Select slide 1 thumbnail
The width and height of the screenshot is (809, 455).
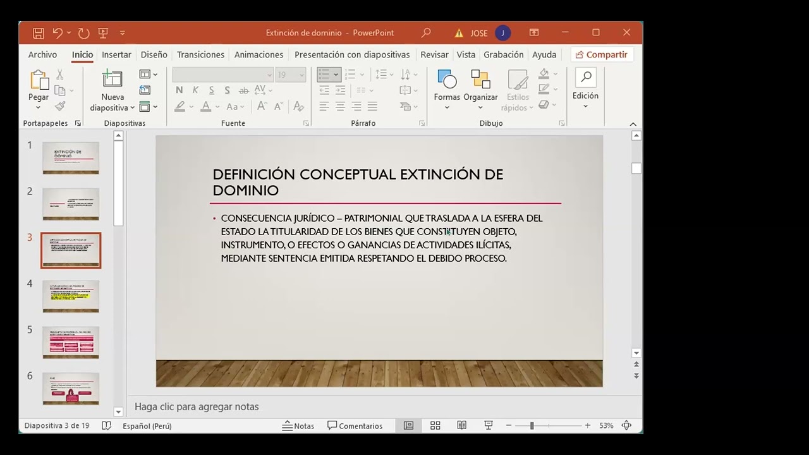tap(71, 158)
